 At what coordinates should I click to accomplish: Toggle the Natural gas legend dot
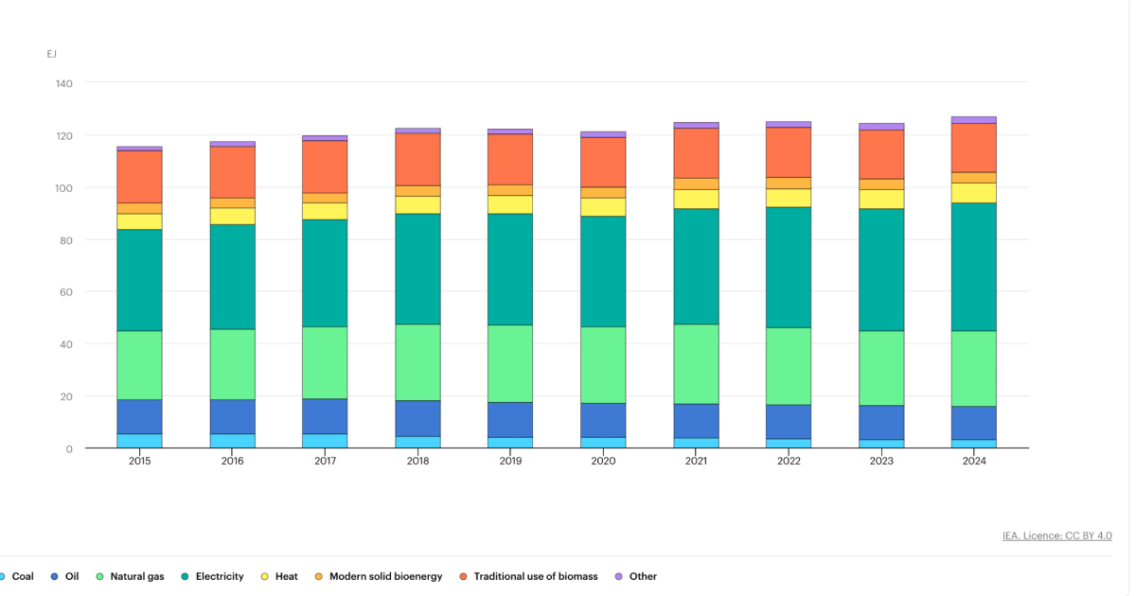99,576
